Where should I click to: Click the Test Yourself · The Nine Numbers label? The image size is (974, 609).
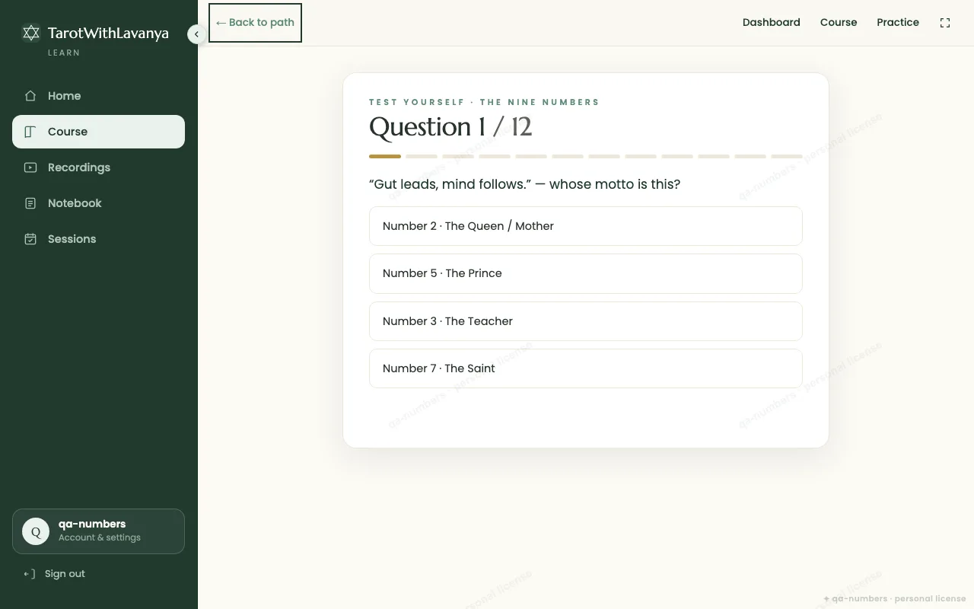pos(484,102)
